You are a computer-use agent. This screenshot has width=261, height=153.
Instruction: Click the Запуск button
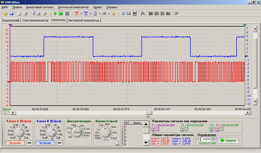228,141
